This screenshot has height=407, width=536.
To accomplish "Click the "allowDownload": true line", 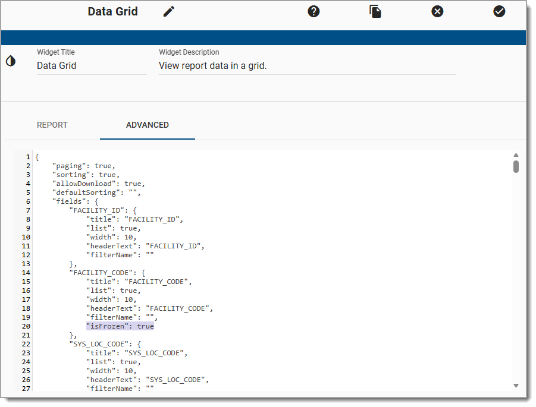I will click(98, 184).
